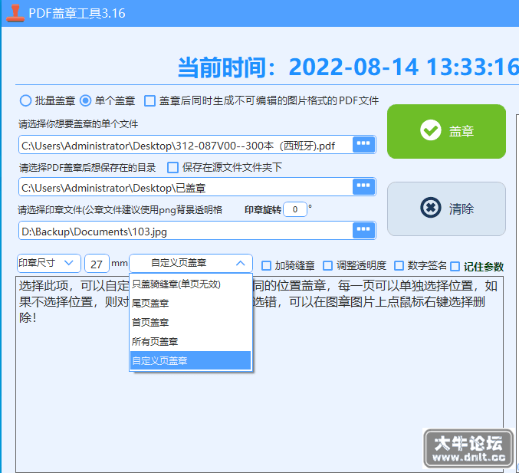Check the 记住参数 option
519x473 pixels.
455,267
